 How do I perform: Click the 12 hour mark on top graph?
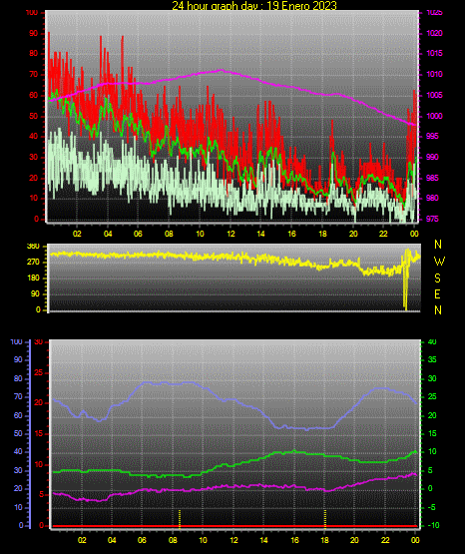pyautogui.click(x=231, y=234)
